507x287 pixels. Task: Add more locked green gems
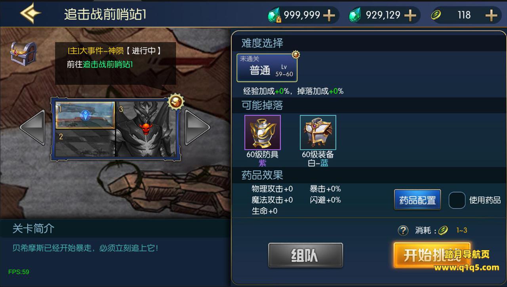coord(329,15)
